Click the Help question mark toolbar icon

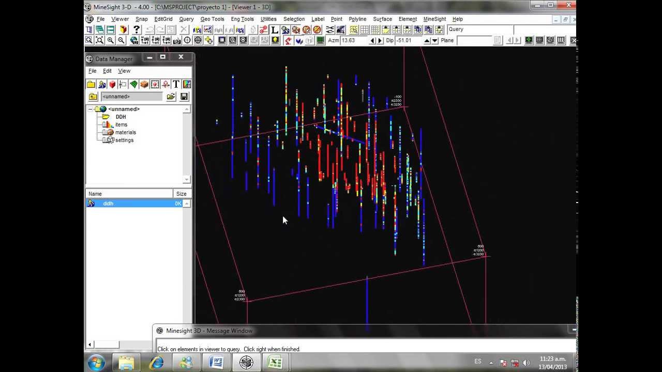[x=137, y=29]
